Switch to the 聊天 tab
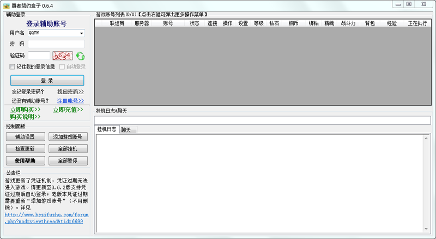The height and width of the screenshot is (239, 436). [126, 130]
